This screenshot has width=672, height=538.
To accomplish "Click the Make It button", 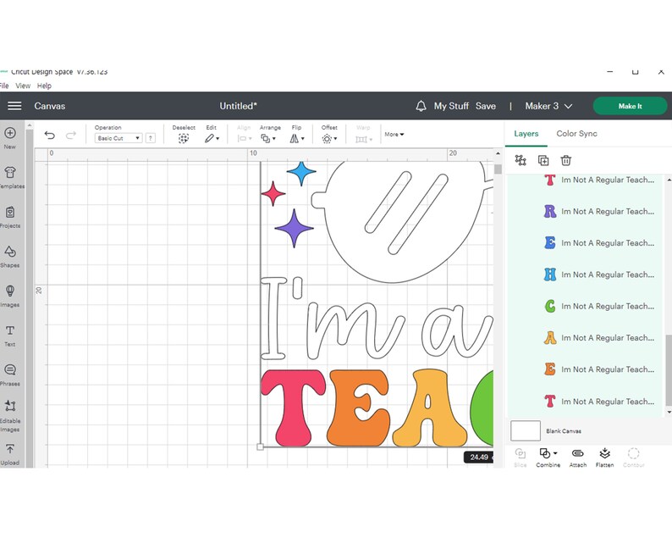I will 630,106.
